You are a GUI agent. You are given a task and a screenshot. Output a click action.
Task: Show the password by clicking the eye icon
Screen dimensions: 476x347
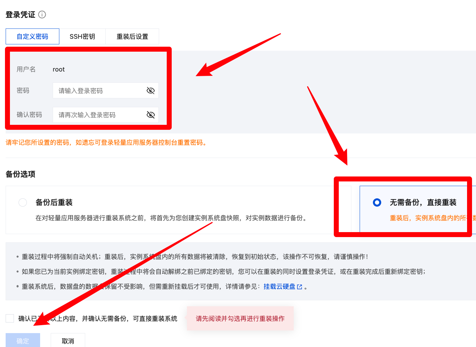pyautogui.click(x=150, y=90)
